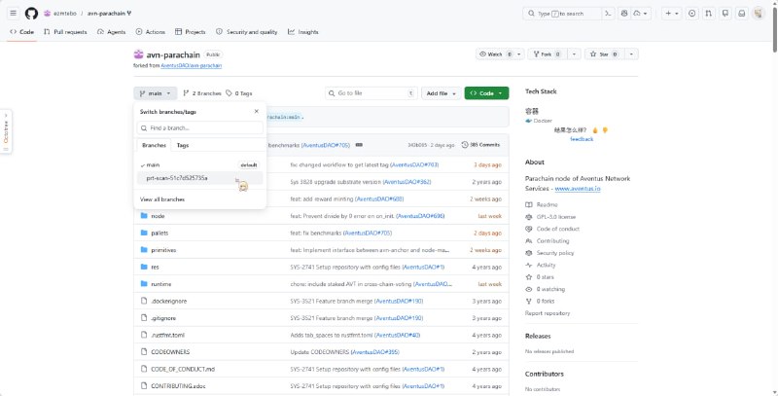Viewport: 778px width, 396px height.
Task: Open the Security and quality tab
Action: tap(247, 32)
